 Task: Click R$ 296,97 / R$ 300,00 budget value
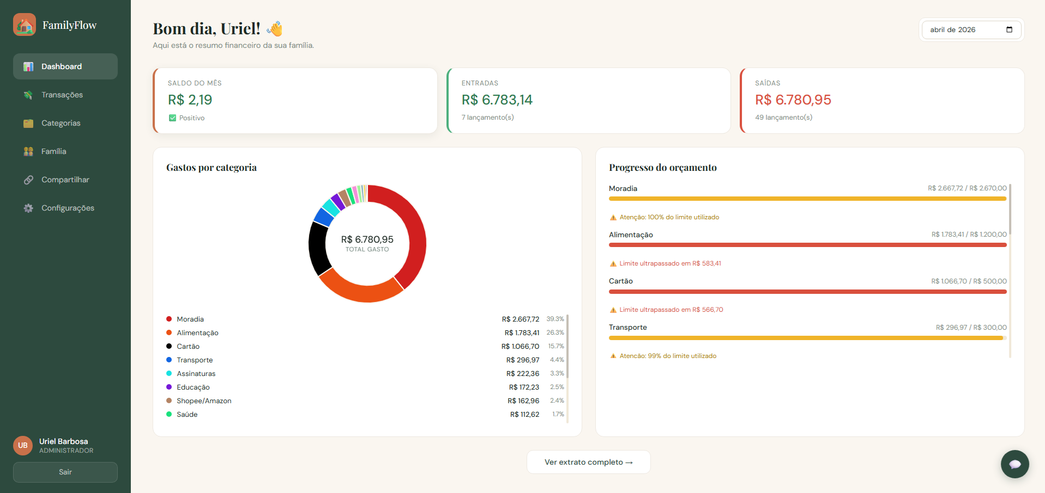[x=971, y=327]
